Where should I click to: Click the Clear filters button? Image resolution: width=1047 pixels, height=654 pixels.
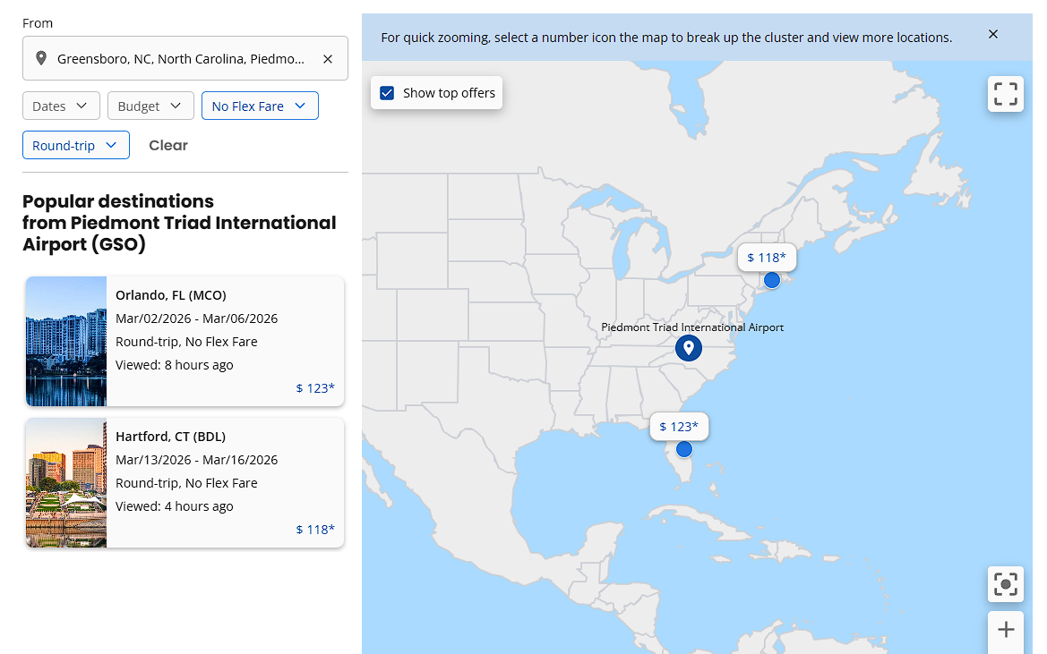click(168, 145)
